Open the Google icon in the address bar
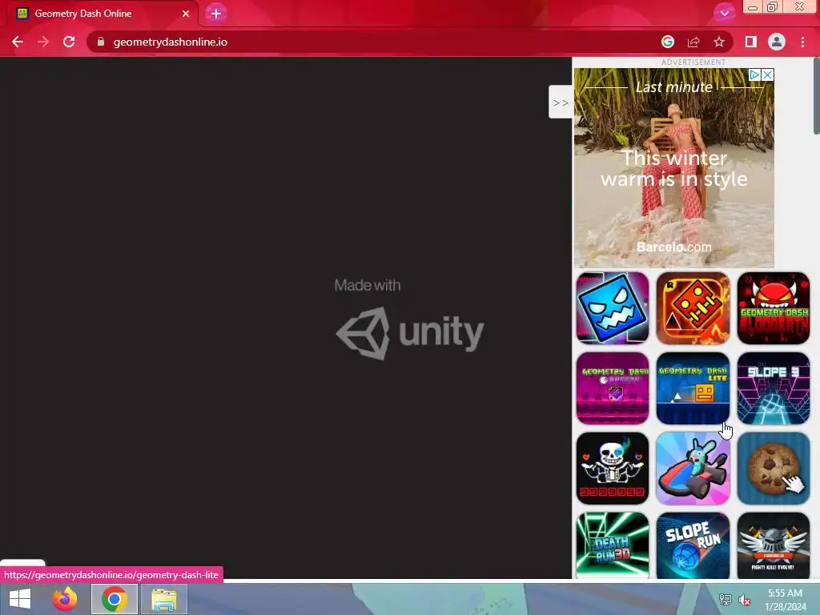Screen dimensions: 820x615 click(x=667, y=42)
